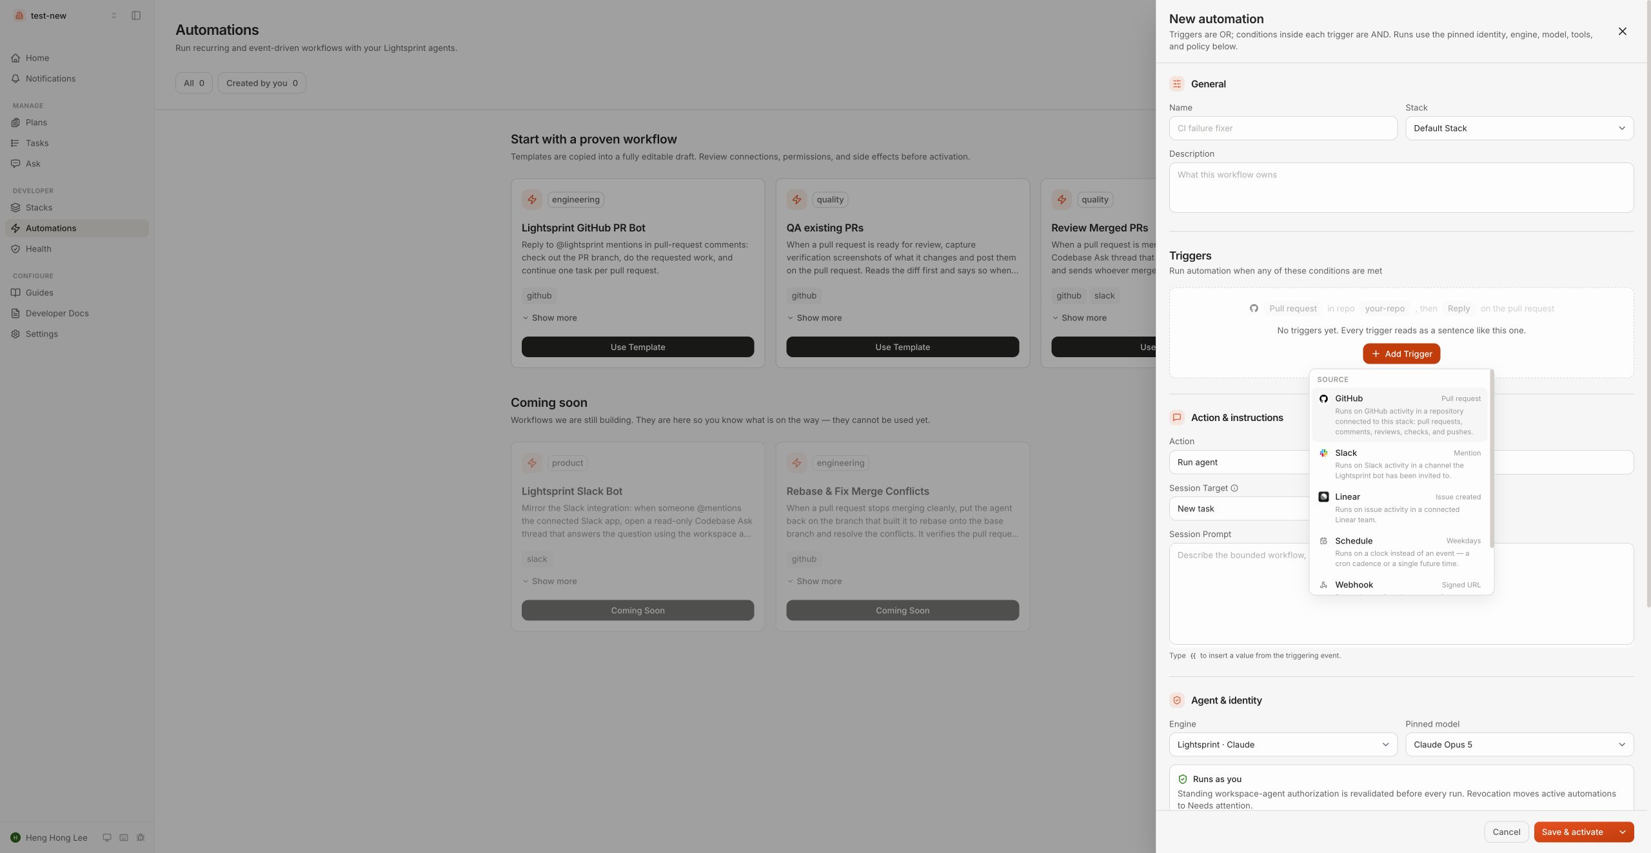1651x853 pixels.
Task: Cancel the new automation
Action: 1506,832
